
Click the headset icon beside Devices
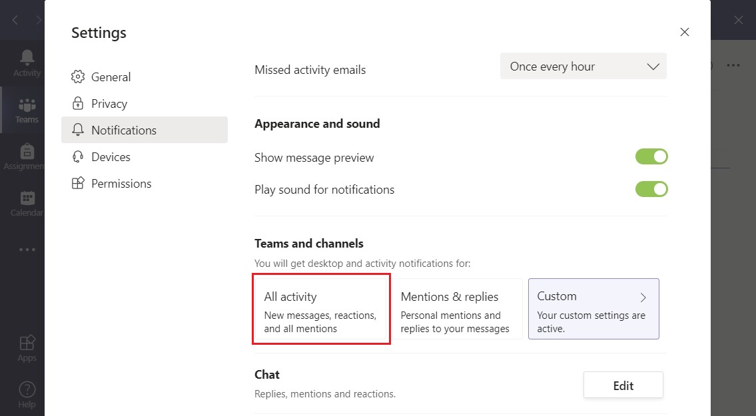click(x=78, y=156)
